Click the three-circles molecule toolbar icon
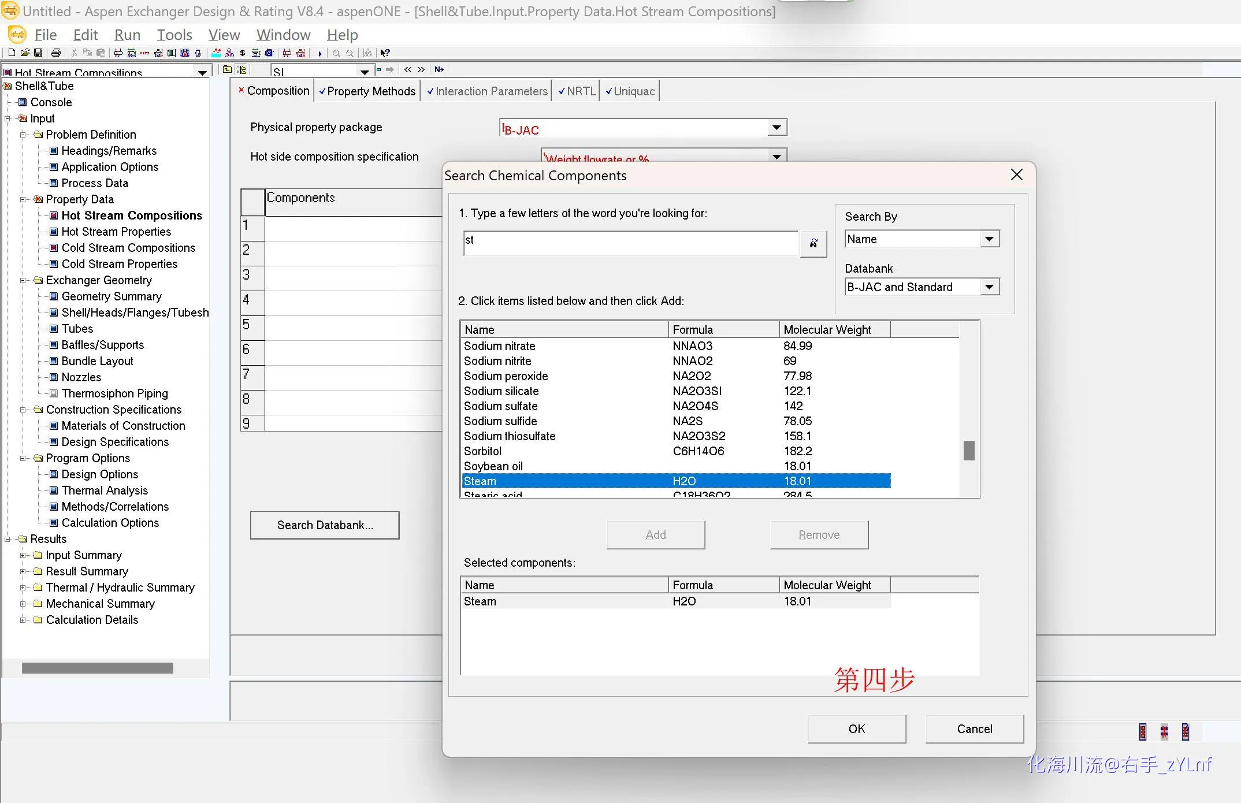This screenshot has height=803, width=1241. coord(229,53)
